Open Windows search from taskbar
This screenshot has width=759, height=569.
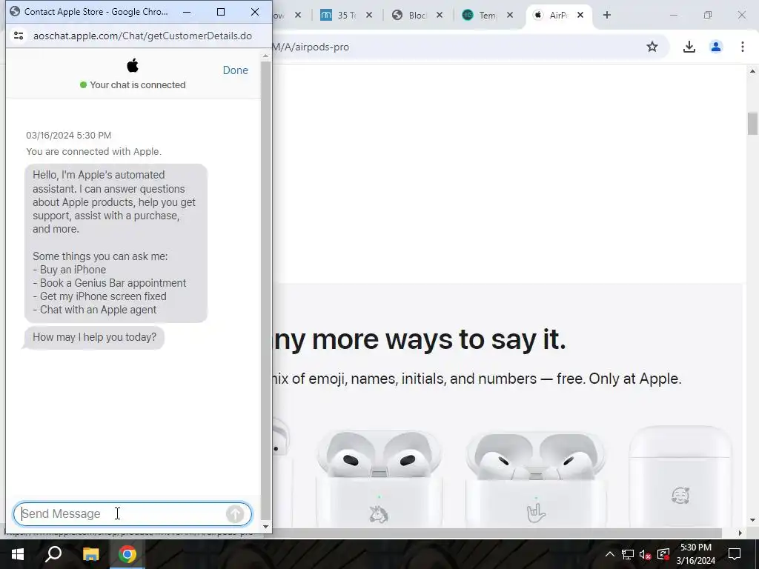tap(53, 554)
